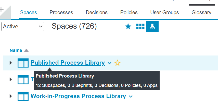Open the Work-in-Progress Process Library link

click(x=78, y=96)
